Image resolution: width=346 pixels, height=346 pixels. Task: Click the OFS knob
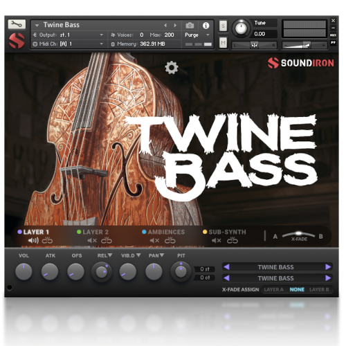click(75, 272)
